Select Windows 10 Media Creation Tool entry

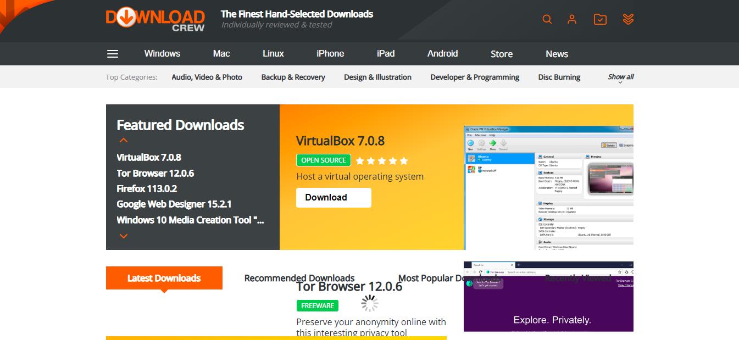191,220
